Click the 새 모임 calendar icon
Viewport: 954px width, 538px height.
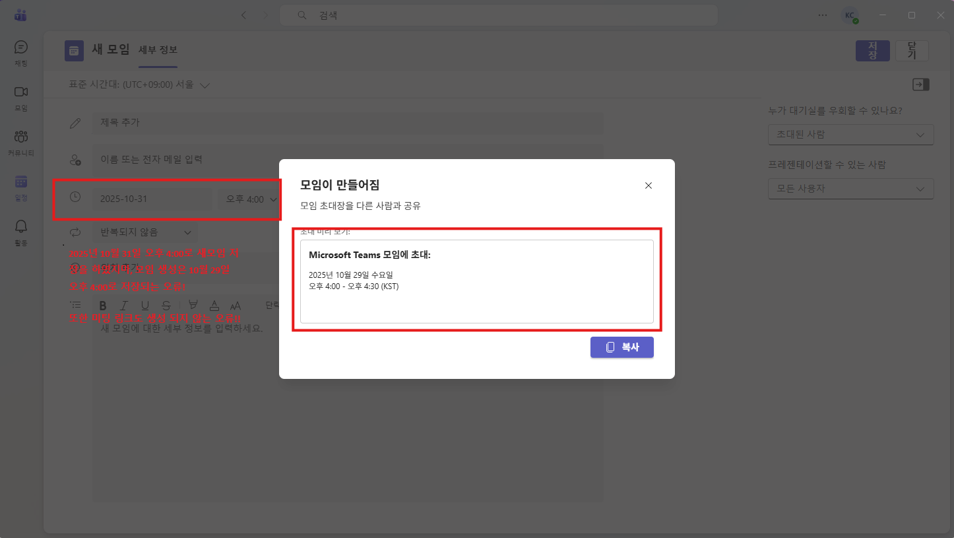click(74, 51)
